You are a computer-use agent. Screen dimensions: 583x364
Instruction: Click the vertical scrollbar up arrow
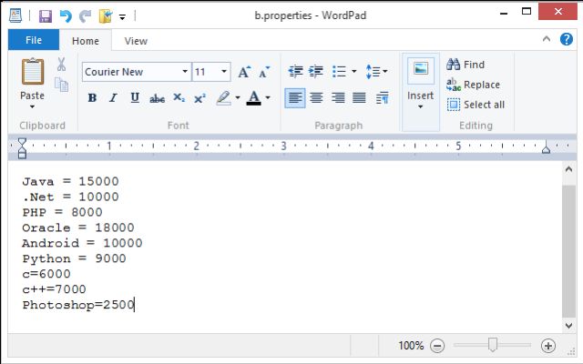click(x=568, y=169)
